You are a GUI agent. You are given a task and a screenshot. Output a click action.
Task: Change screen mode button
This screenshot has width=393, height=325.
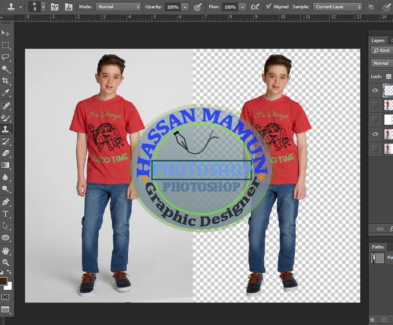5,309
